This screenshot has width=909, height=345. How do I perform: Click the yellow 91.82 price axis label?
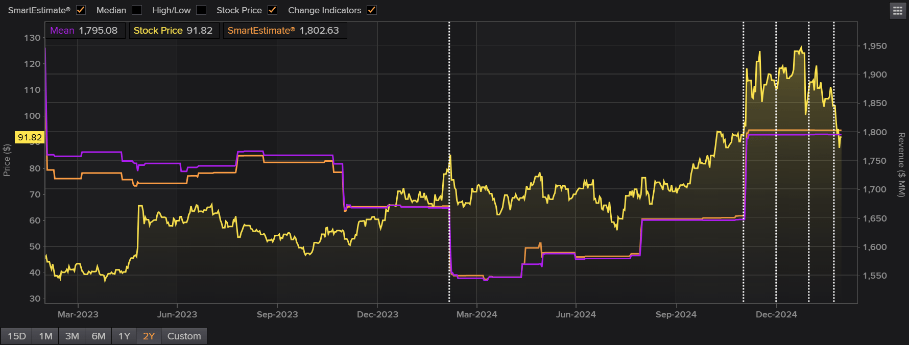click(x=30, y=137)
